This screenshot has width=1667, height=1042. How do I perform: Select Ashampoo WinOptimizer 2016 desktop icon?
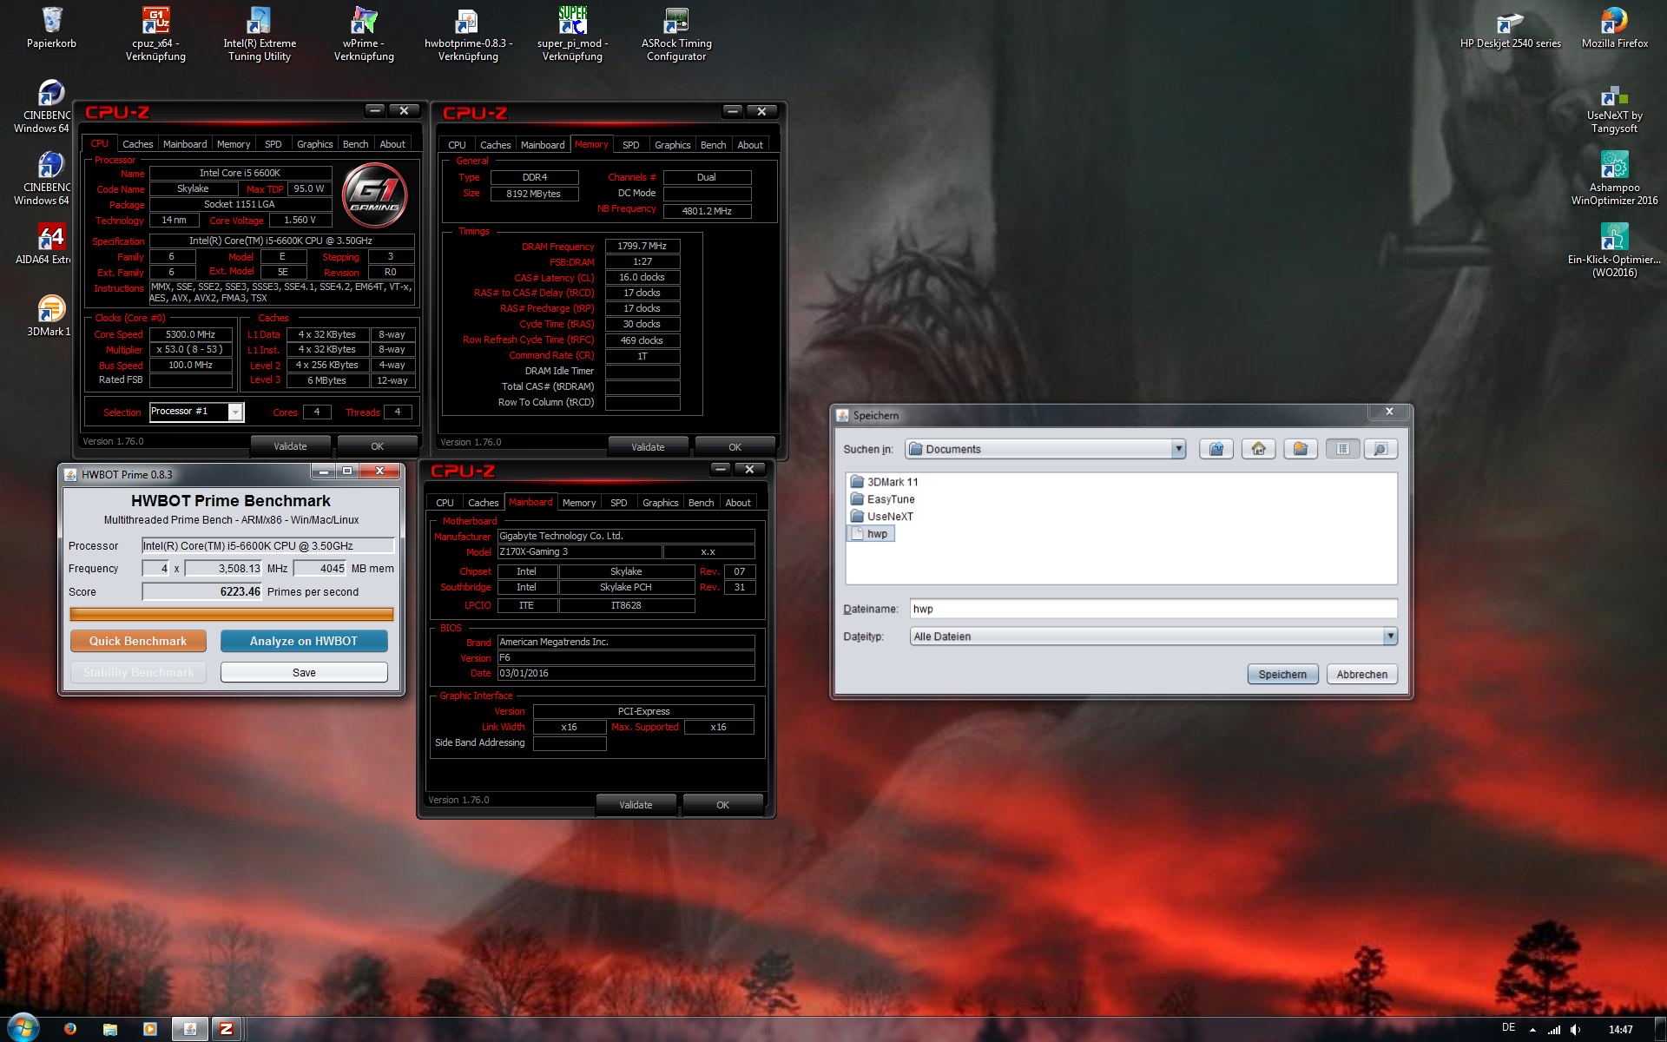[x=1615, y=178]
